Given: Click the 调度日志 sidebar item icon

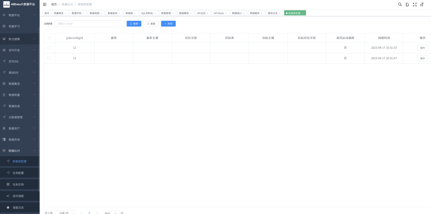Looking at the screenshot, I should 8,207.
